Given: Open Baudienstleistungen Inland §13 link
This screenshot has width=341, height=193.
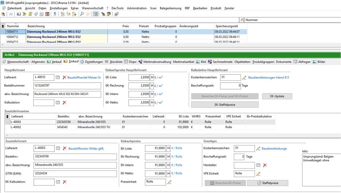Looking at the screenshot, I should [269, 77].
